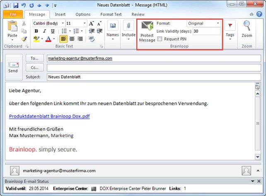Open Brainloop E-mail Status pane menu arrow

(253, 181)
